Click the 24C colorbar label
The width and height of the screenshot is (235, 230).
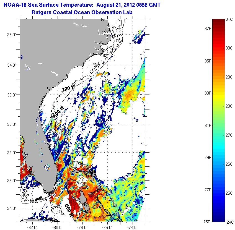click(x=230, y=222)
